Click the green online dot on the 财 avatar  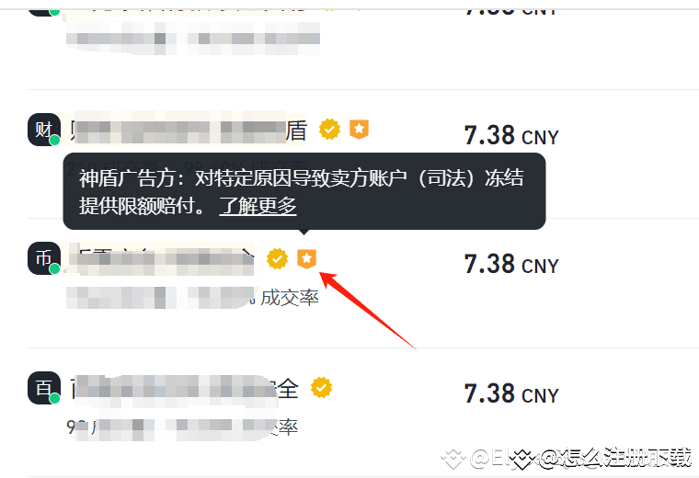point(54,141)
